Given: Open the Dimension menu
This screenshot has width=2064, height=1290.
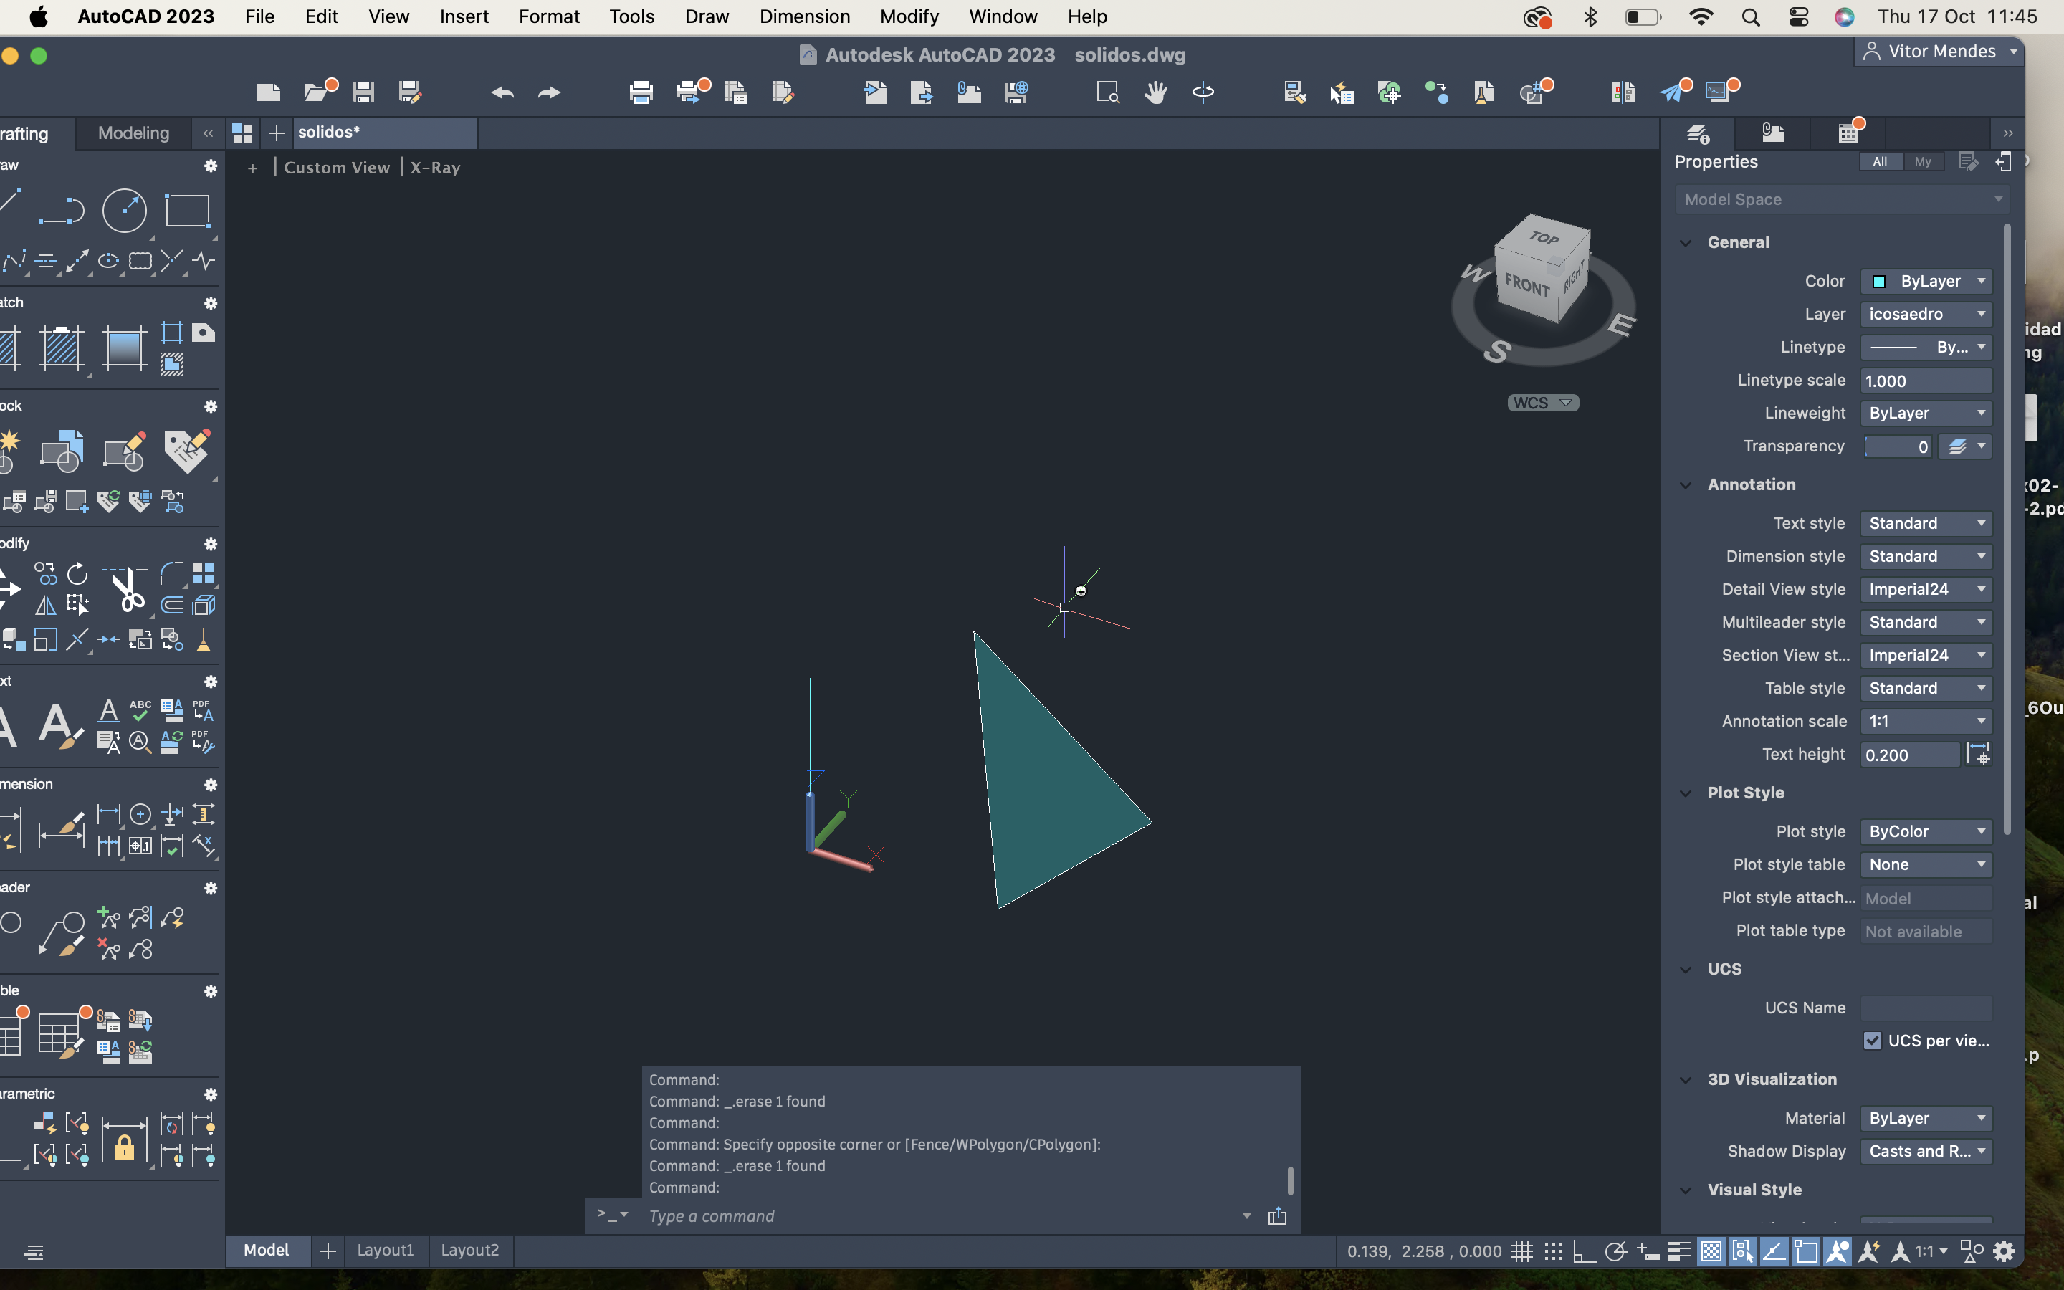Looking at the screenshot, I should click(x=804, y=16).
